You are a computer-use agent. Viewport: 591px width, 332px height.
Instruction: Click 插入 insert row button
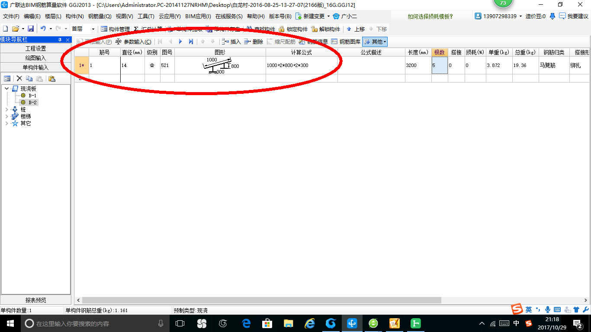pos(231,41)
